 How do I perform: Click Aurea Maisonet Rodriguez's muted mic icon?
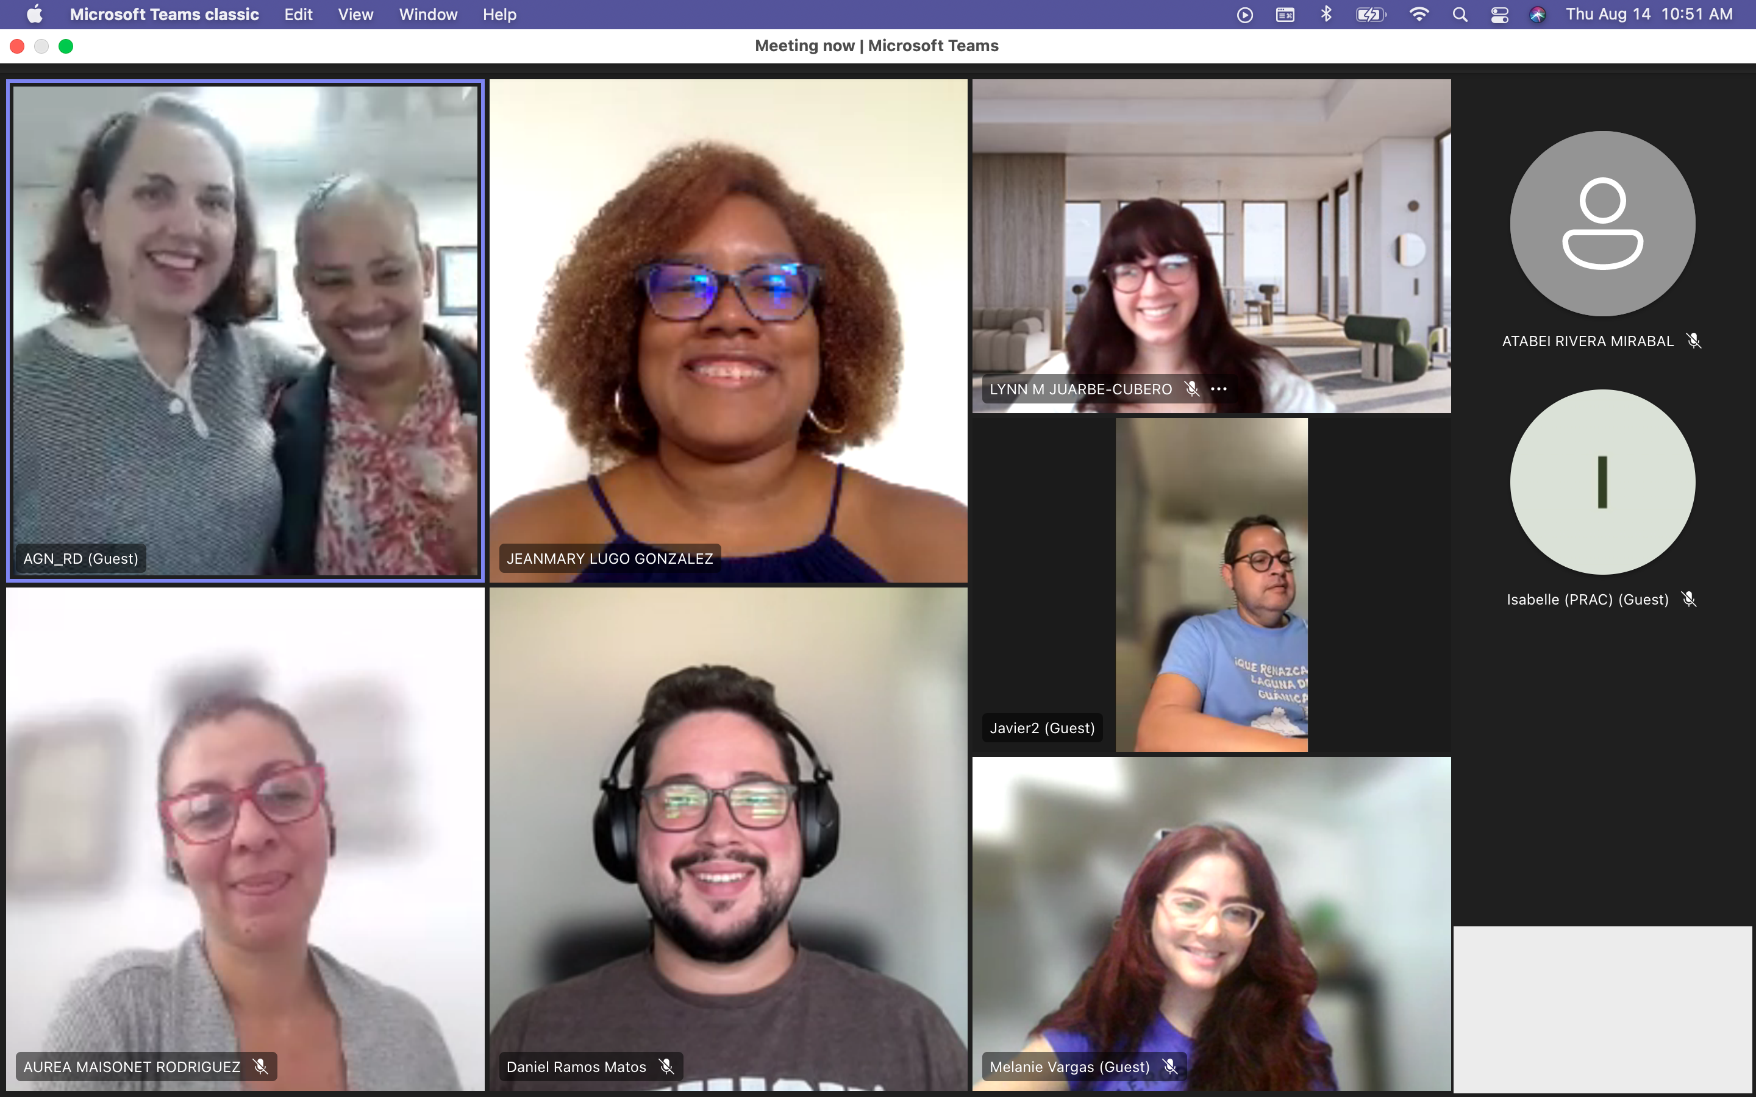pyautogui.click(x=260, y=1067)
